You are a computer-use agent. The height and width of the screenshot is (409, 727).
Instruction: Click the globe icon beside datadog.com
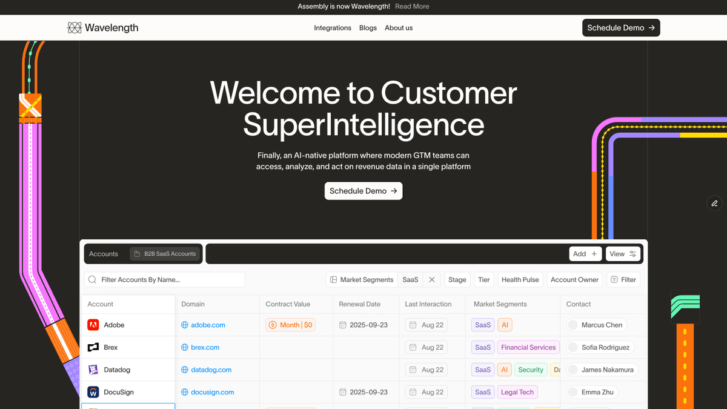185,370
